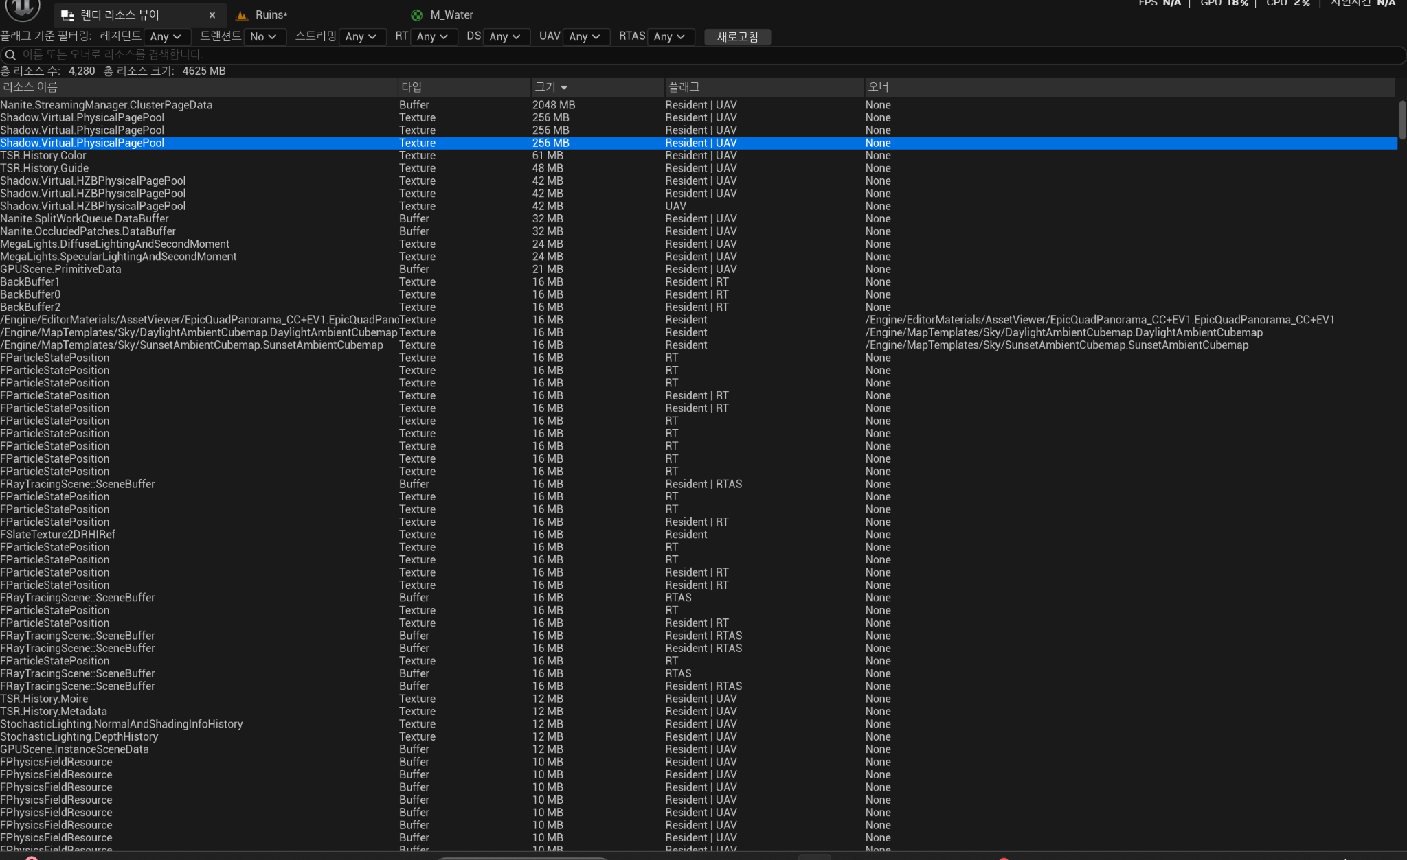
Task: Click the search magnifier icon
Action: coord(10,55)
